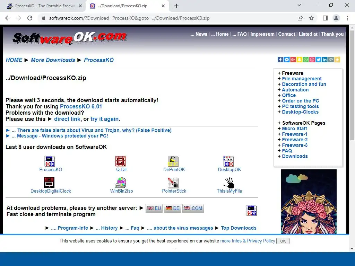Click the yellow star share icon

337,60
